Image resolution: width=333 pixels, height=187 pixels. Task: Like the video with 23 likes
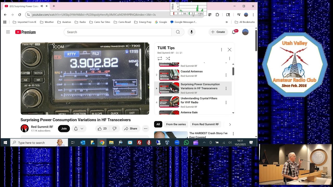tap(102, 129)
